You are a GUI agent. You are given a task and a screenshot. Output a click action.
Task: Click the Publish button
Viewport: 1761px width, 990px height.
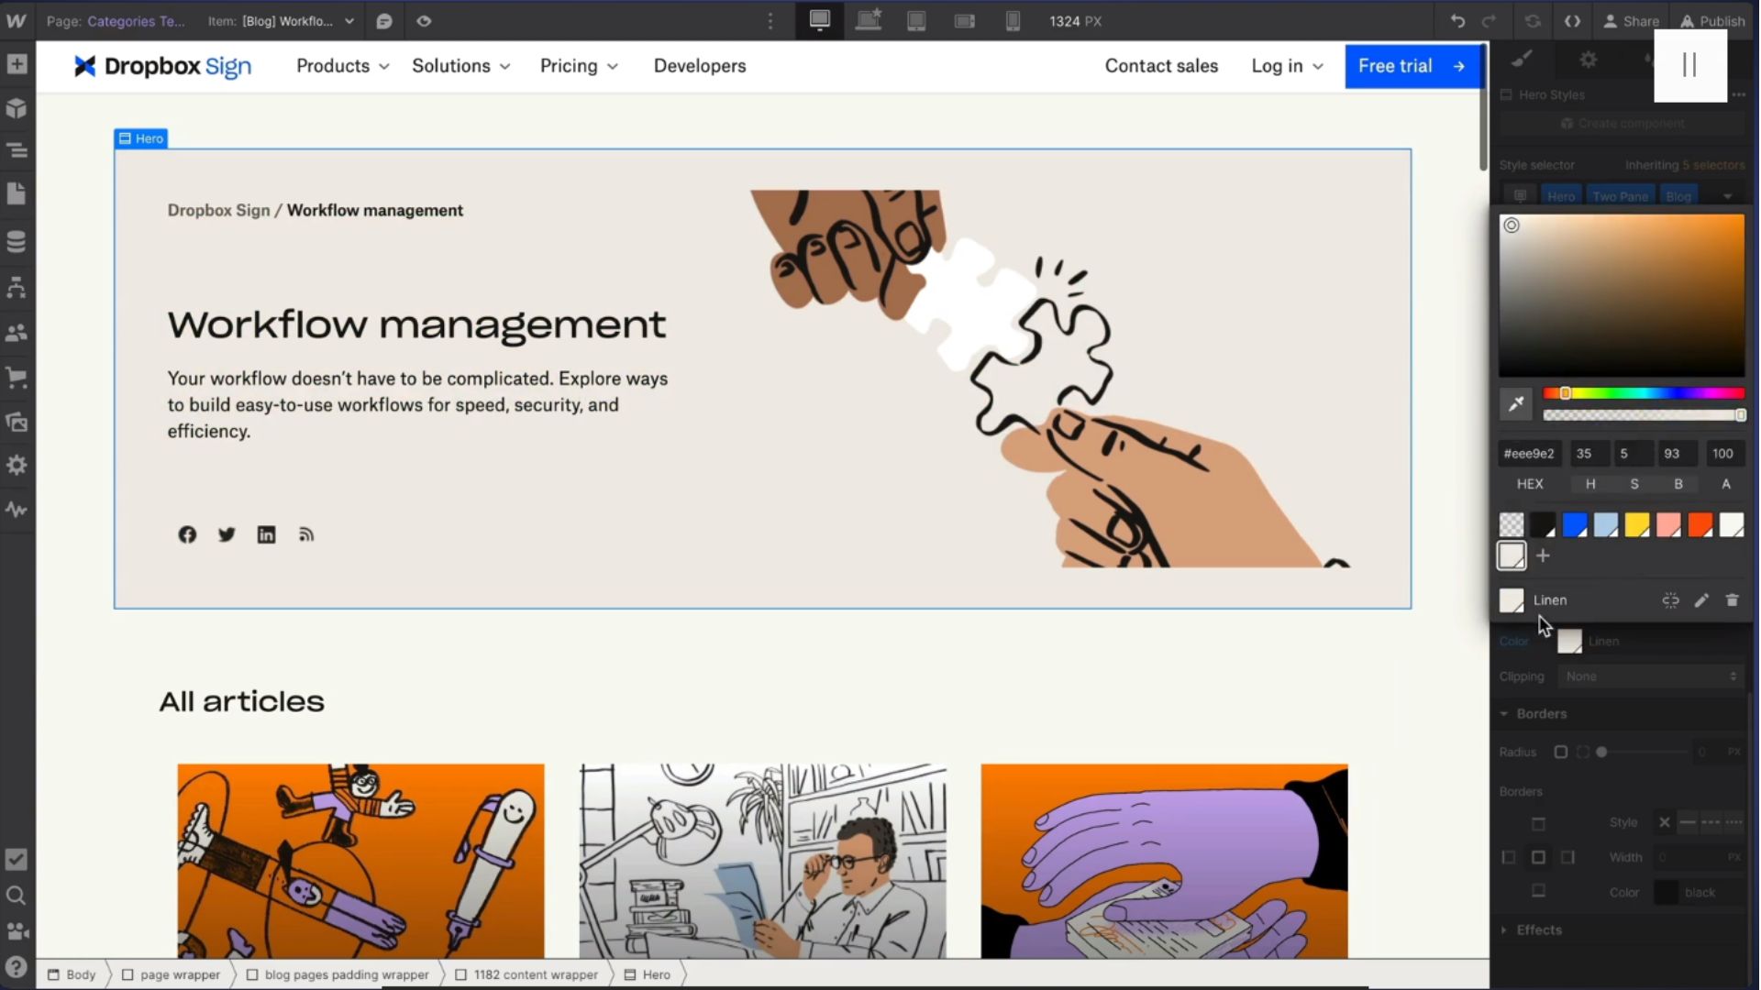pyautogui.click(x=1711, y=21)
